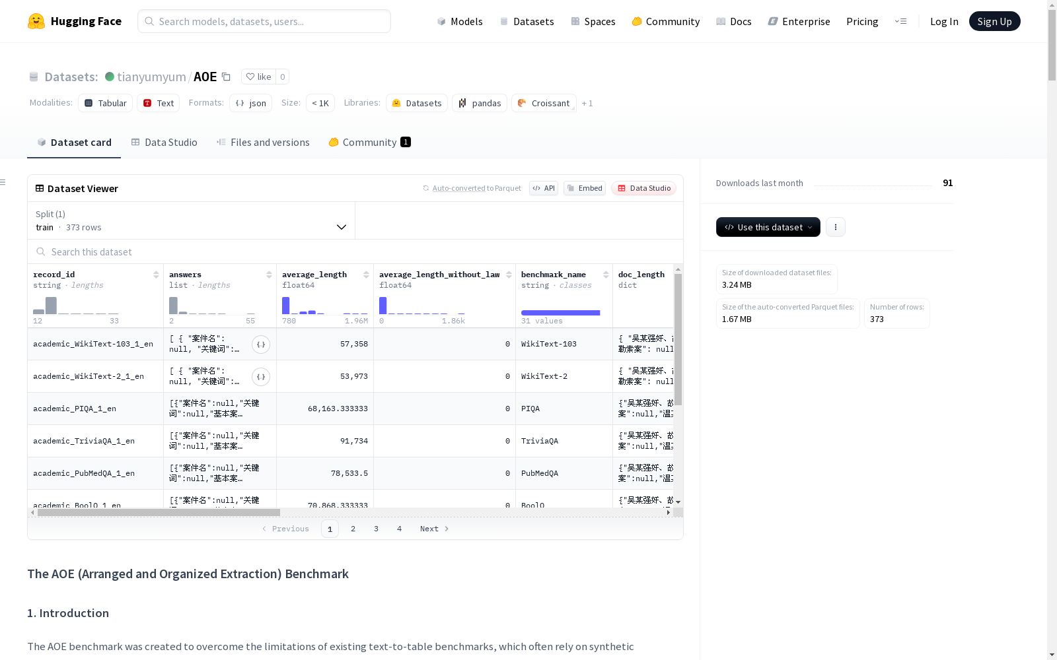The image size is (1057, 660).
Task: Open Data Studio from viewer header
Action: (644, 188)
